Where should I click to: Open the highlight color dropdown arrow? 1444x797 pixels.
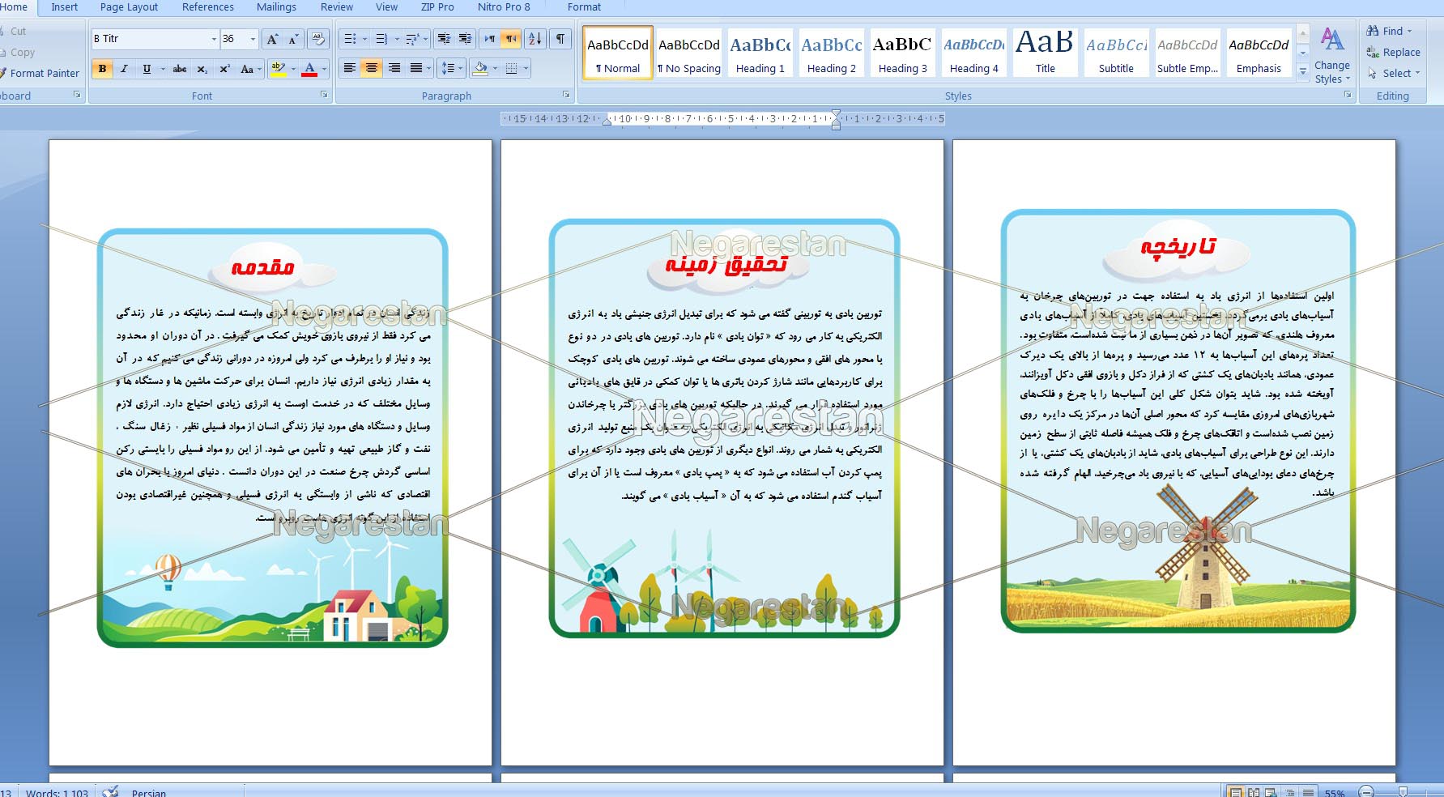pos(293,69)
